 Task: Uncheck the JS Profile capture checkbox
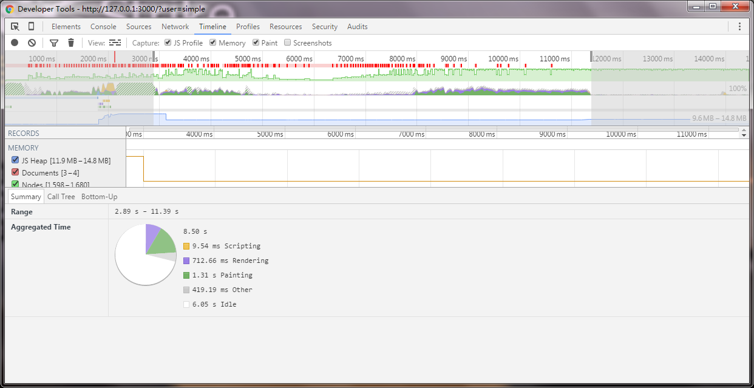168,43
